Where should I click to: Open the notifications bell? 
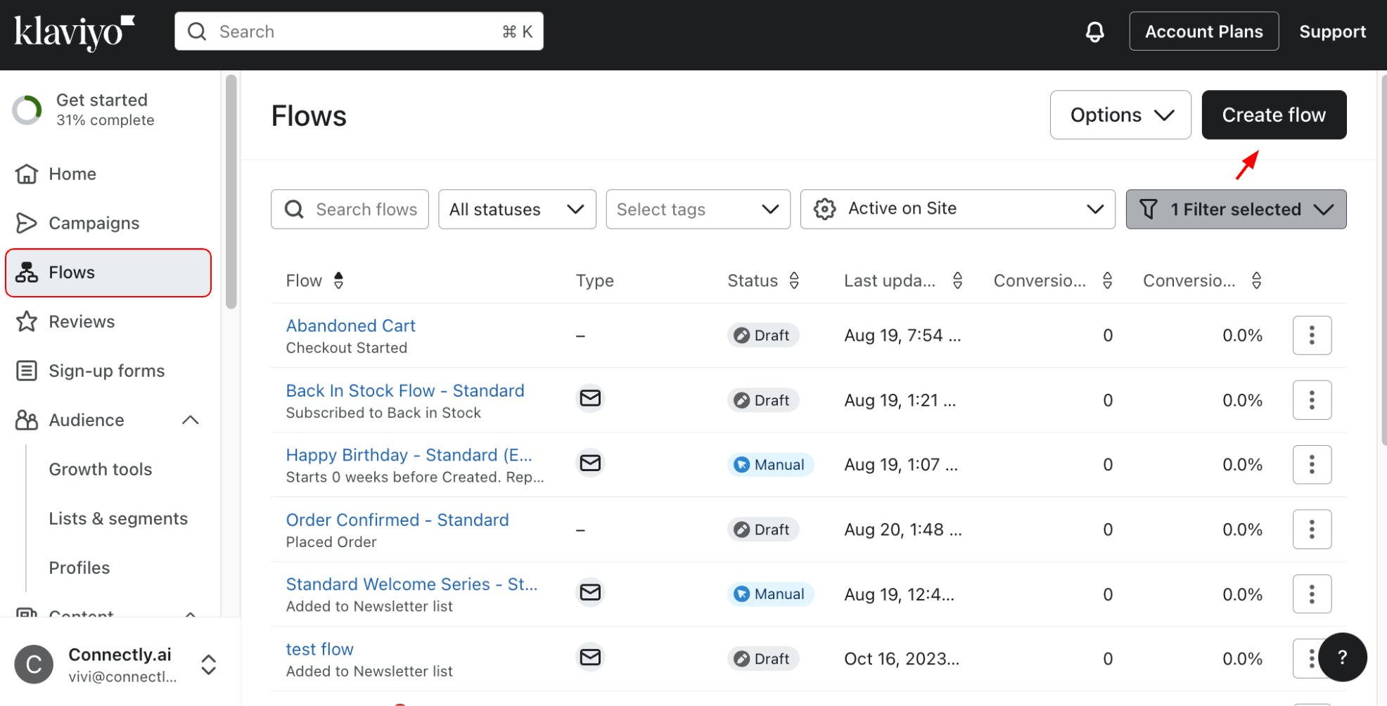tap(1094, 32)
